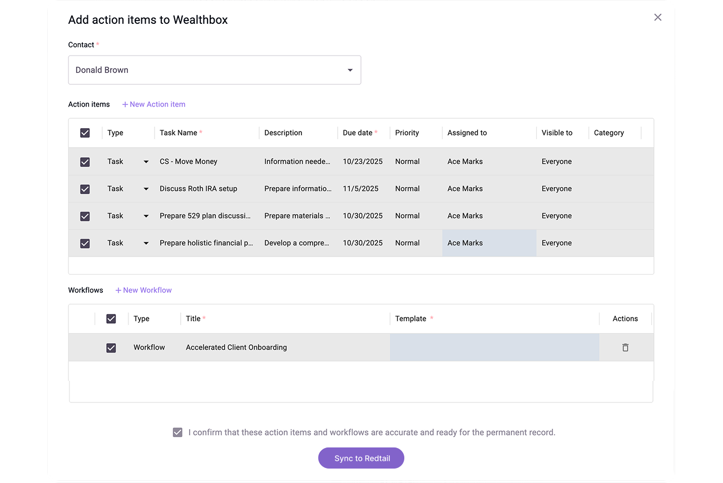Toggle the select-all action items checkbox
The image size is (723, 483).
click(85, 133)
